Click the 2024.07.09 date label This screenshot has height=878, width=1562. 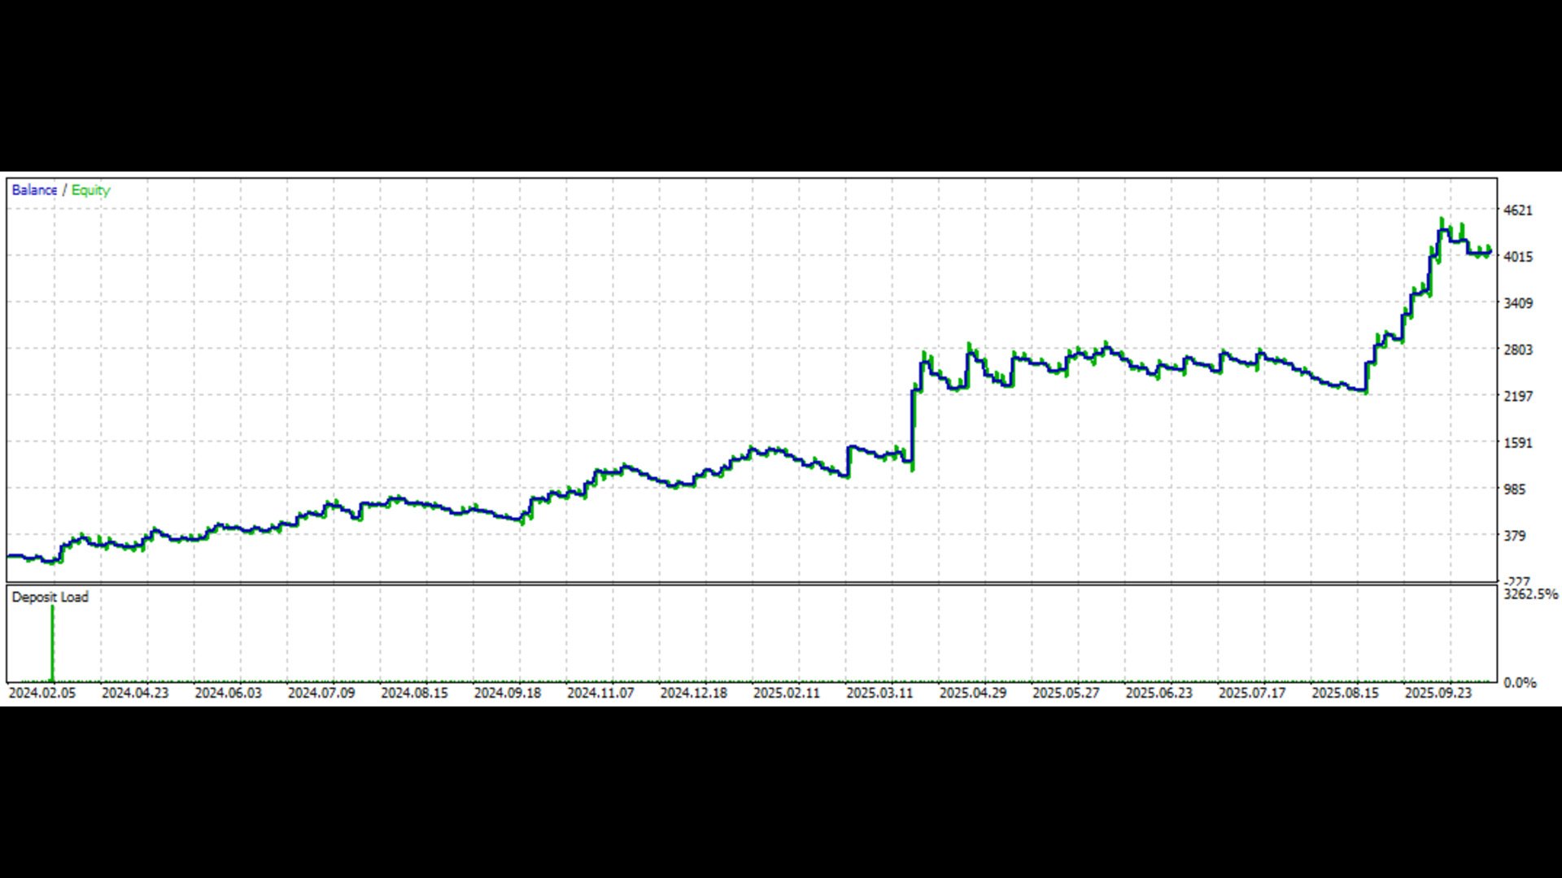pos(321,693)
